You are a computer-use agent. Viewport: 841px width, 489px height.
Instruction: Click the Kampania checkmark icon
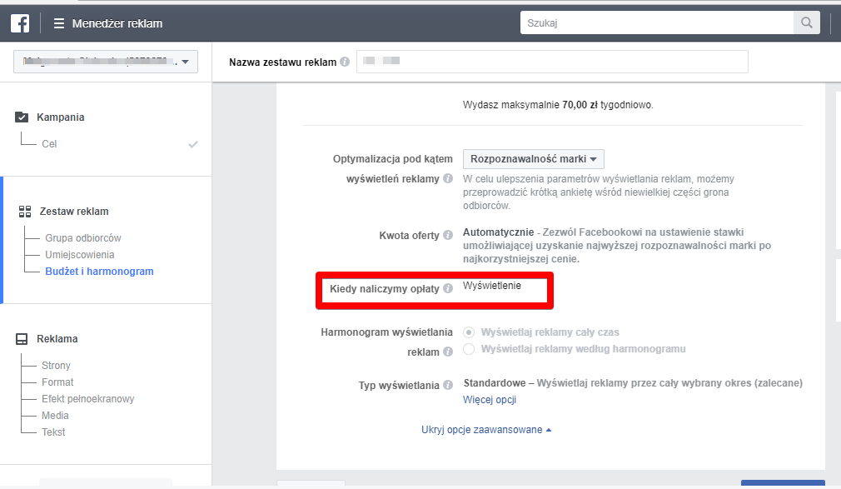22,117
